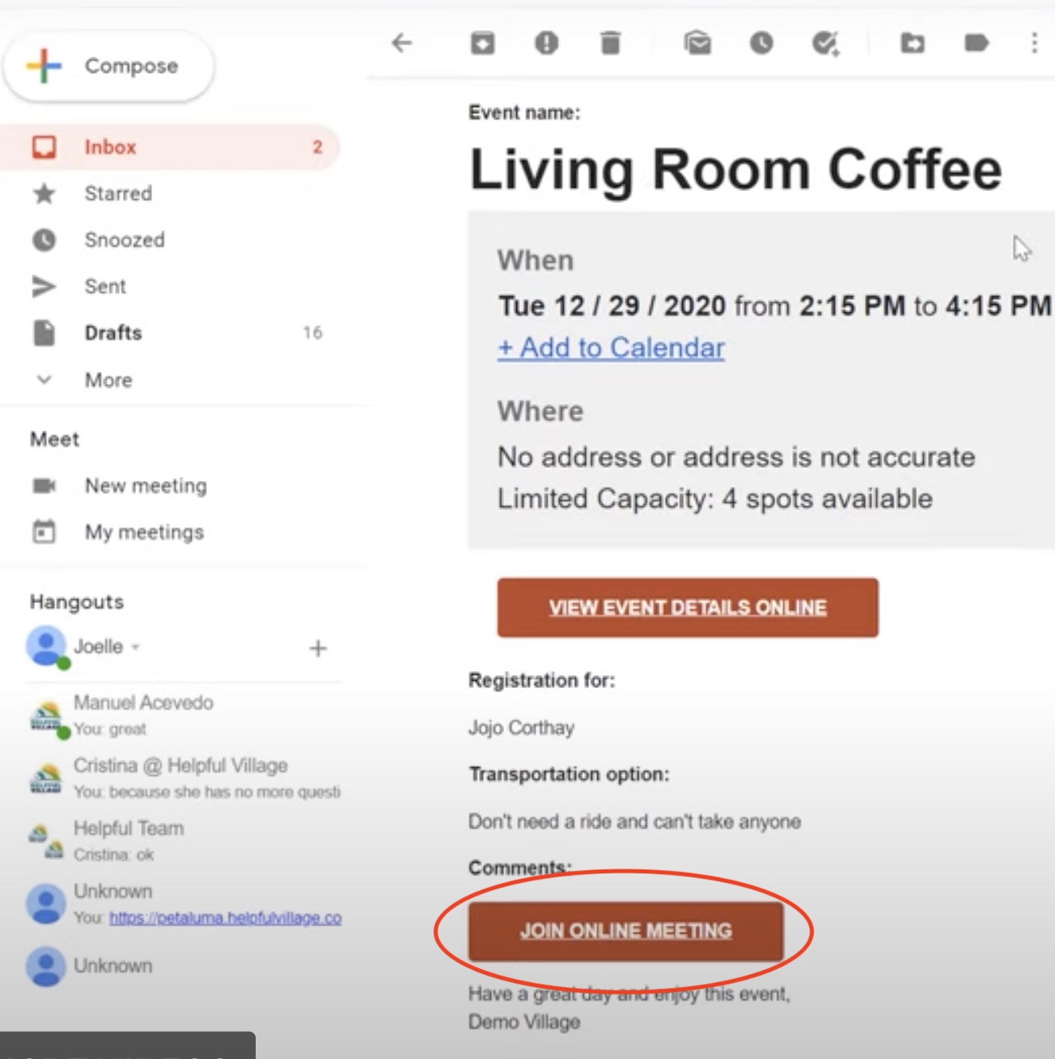Open the Drafts folder

pyautogui.click(x=113, y=332)
